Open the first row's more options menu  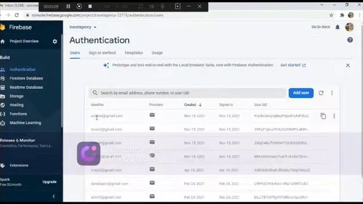334,116
